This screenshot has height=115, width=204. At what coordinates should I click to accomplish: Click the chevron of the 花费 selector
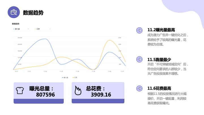(x=50, y=29)
